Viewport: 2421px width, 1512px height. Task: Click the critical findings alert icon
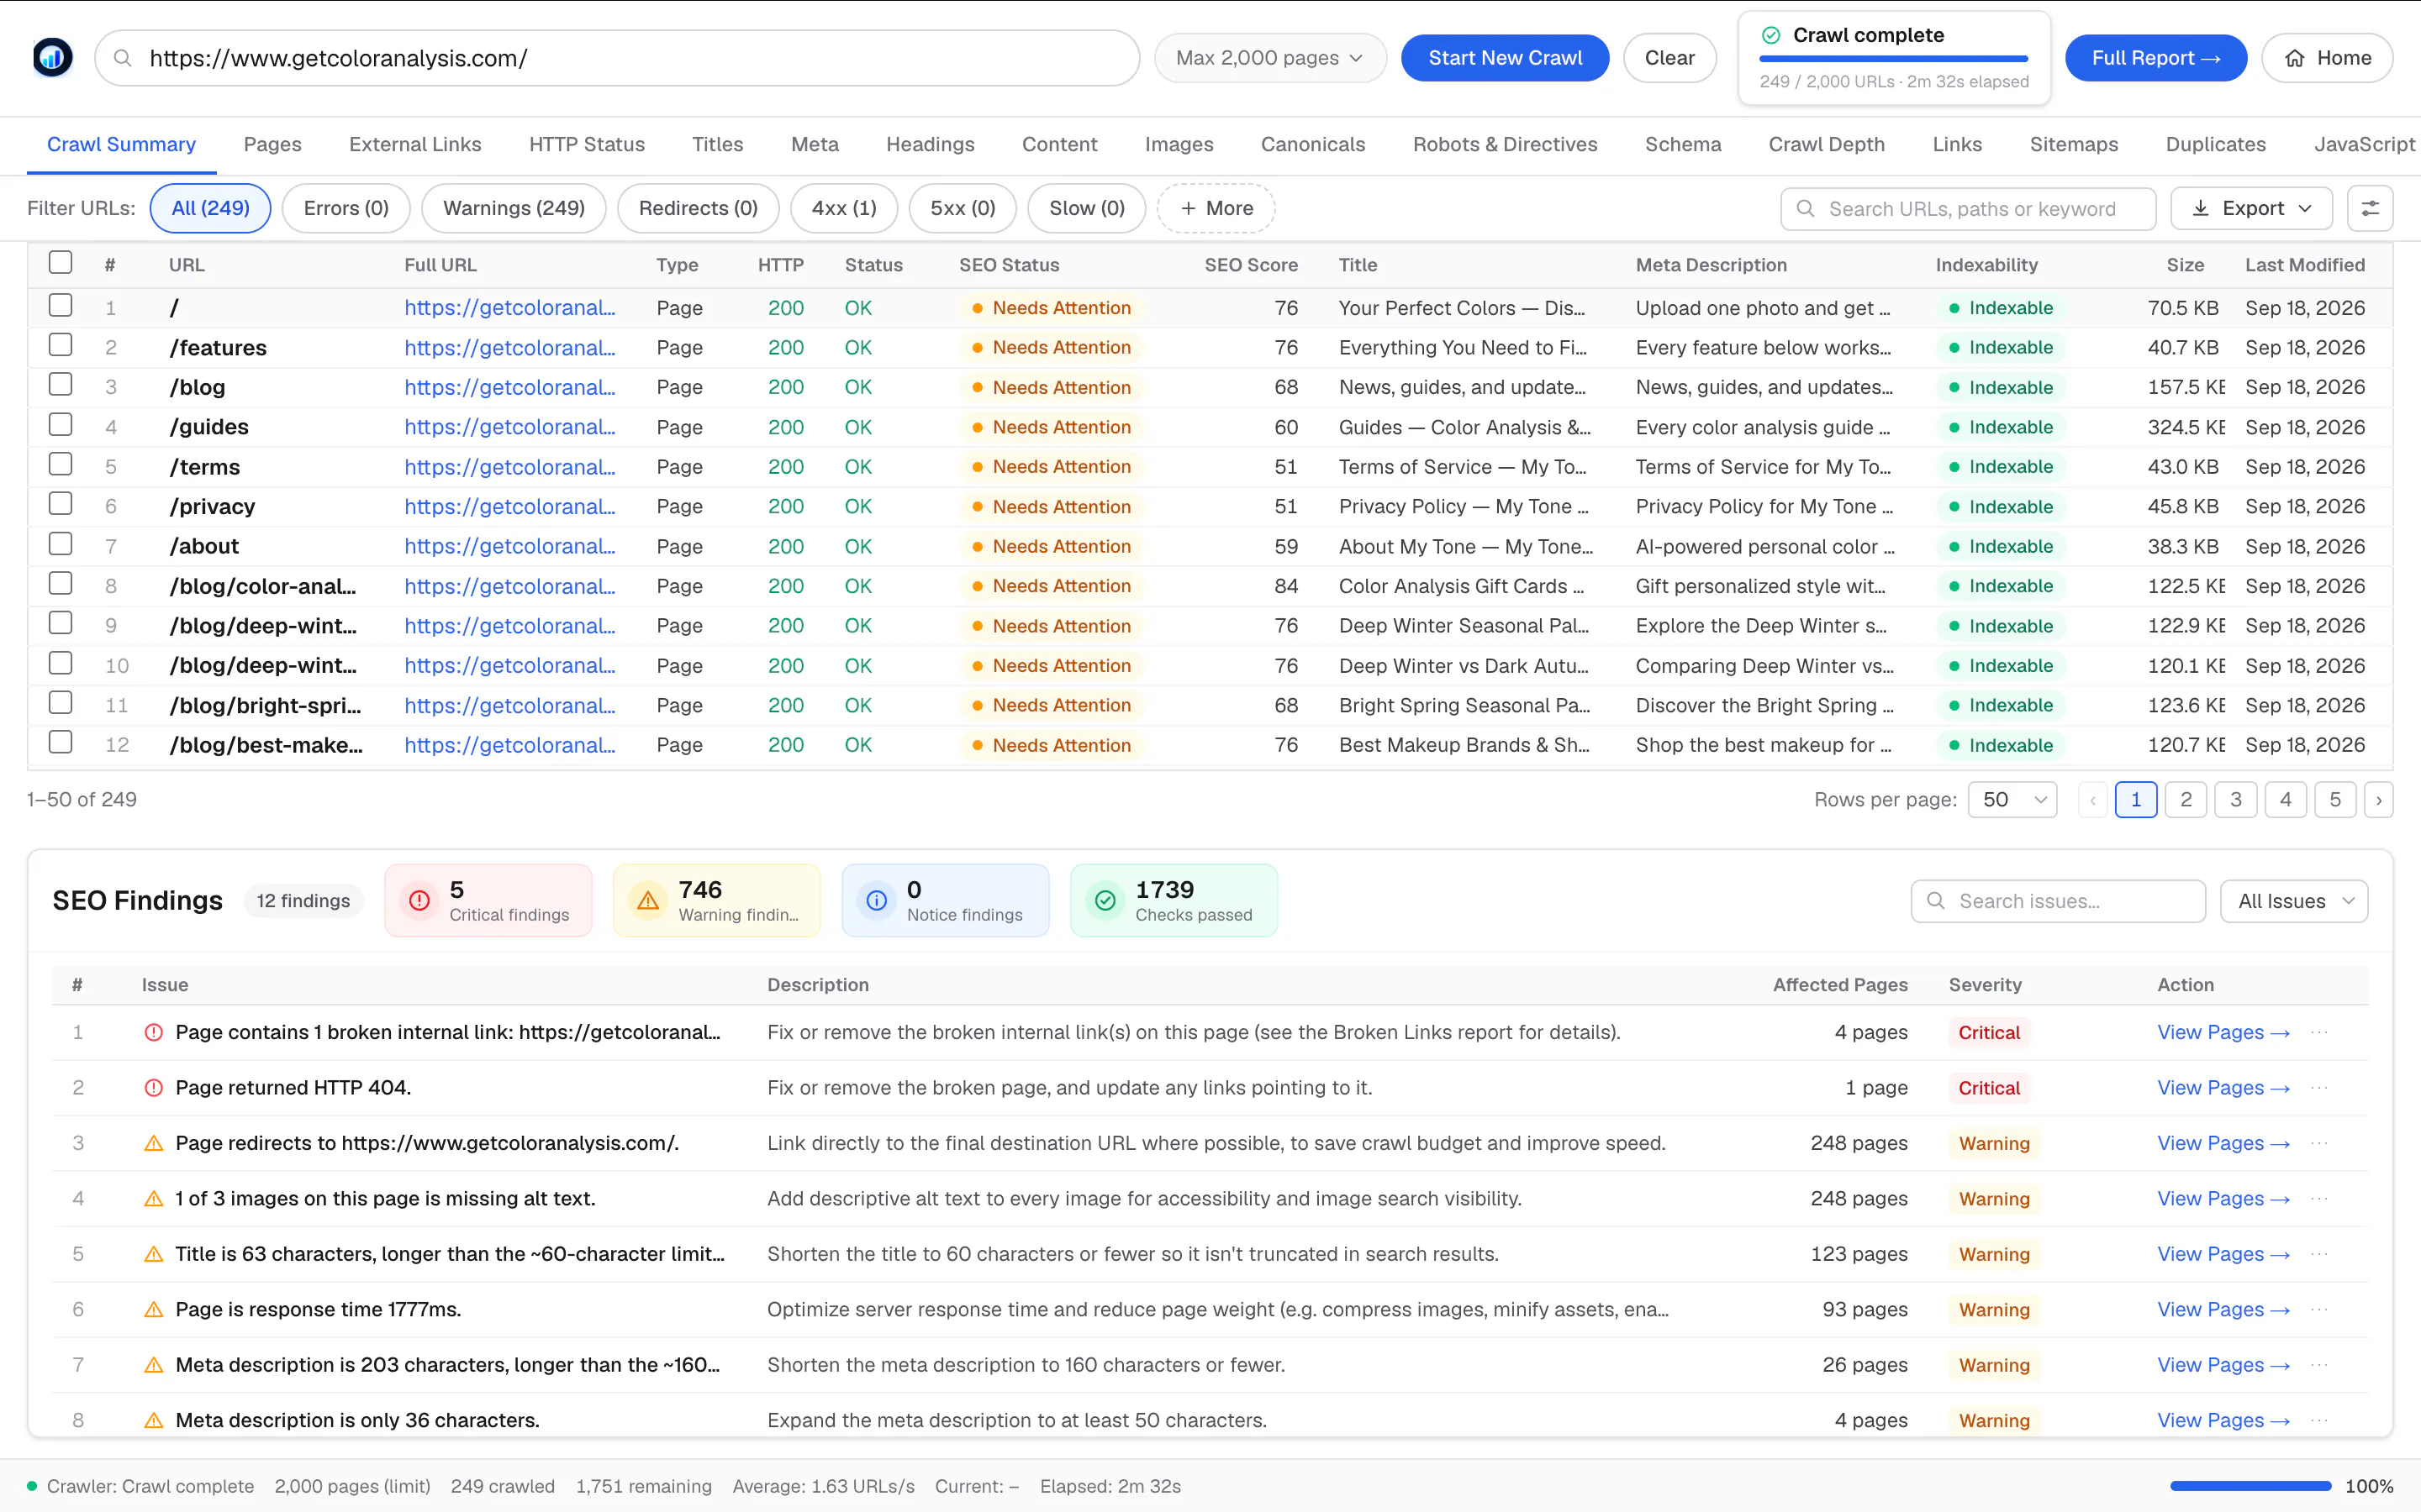coord(420,900)
